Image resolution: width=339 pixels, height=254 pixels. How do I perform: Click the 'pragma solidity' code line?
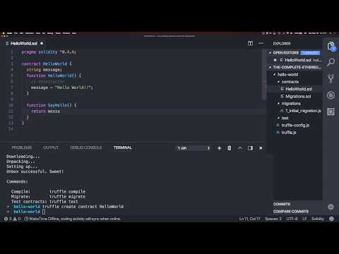(49, 52)
